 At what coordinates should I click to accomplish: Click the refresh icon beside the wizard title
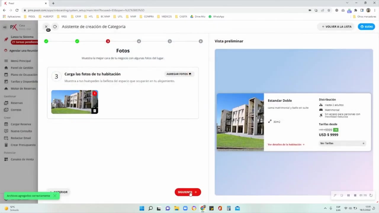[55, 27]
